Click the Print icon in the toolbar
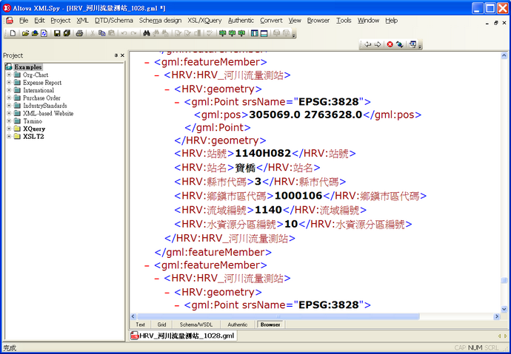Viewport: 511px width, 354px height. (x=79, y=33)
